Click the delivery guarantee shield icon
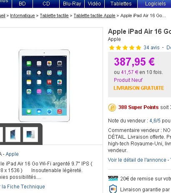Image resolution: width=171 pixels, height=193 pixels. pyautogui.click(x=113, y=189)
